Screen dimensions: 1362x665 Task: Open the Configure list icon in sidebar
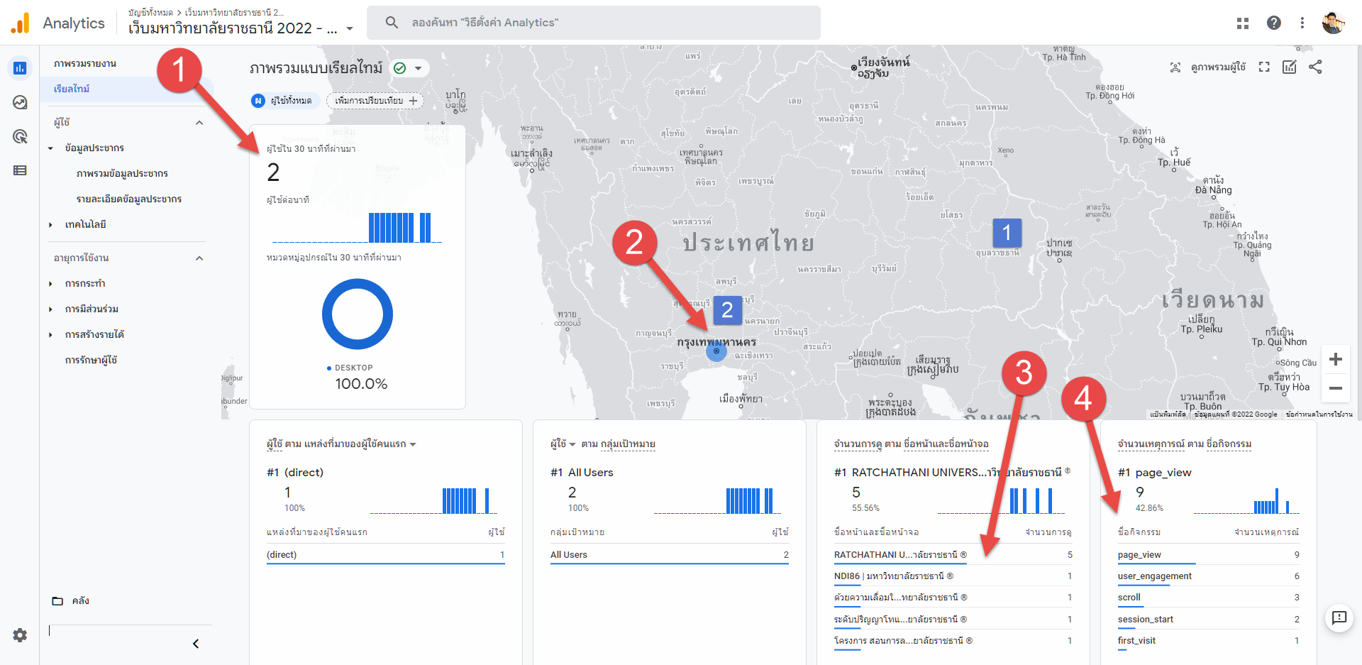click(x=20, y=170)
